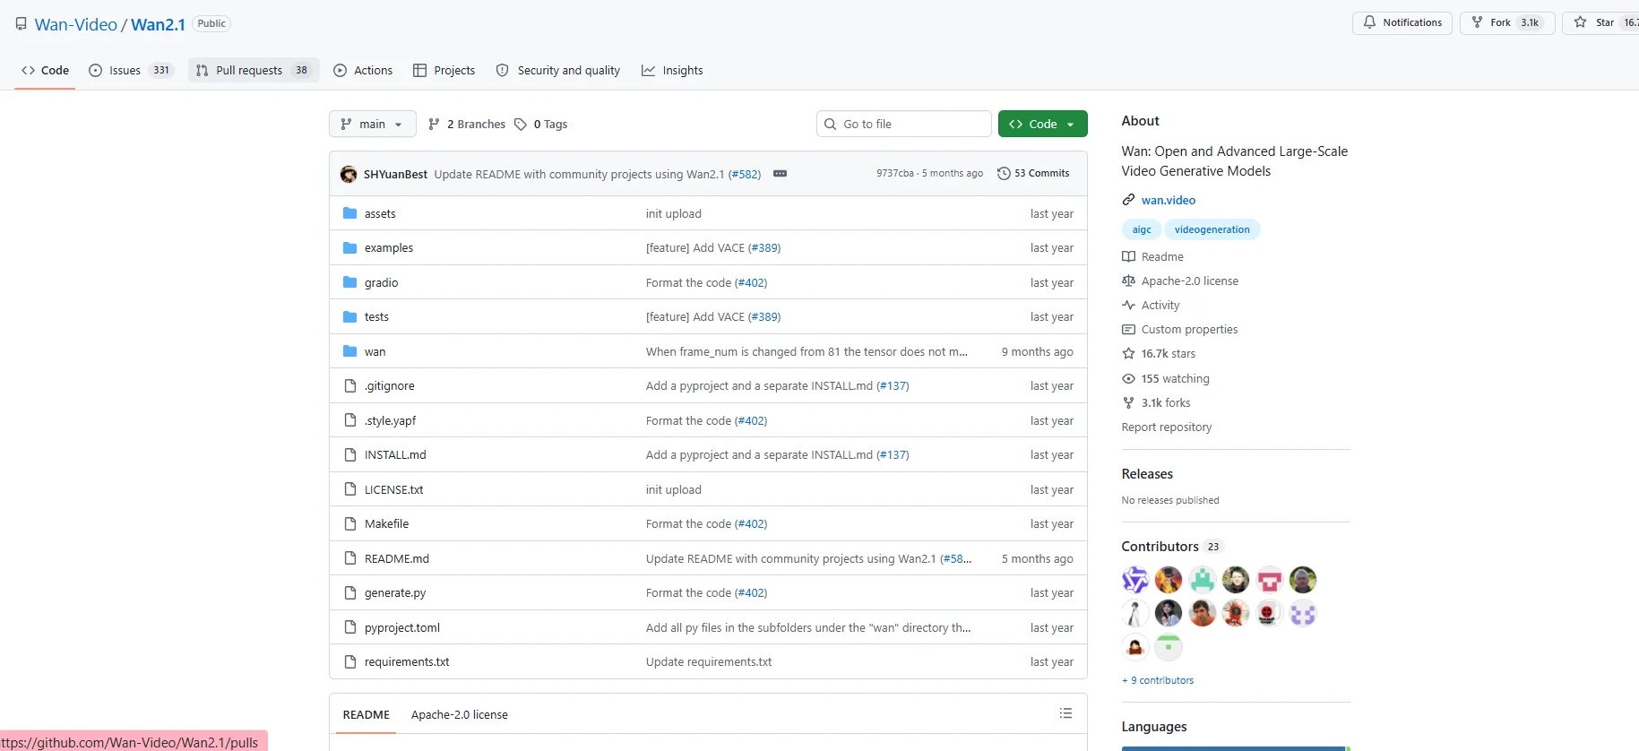
Task: Open the Issues tab
Action: click(131, 70)
